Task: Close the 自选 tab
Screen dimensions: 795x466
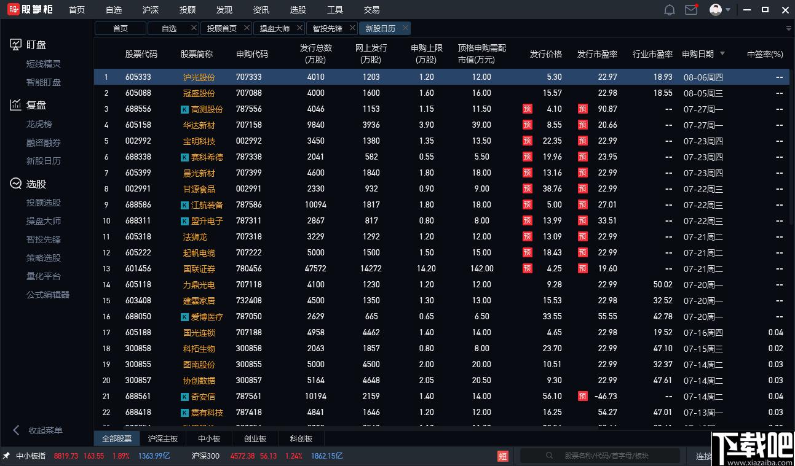Action: pos(194,28)
